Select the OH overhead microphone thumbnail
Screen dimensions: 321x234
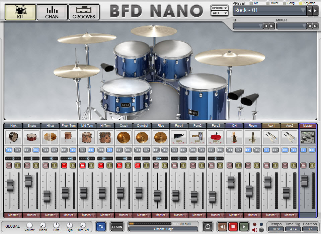point(234,137)
